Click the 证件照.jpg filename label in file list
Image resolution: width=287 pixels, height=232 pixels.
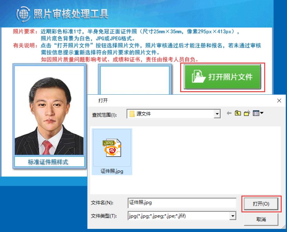(112, 171)
